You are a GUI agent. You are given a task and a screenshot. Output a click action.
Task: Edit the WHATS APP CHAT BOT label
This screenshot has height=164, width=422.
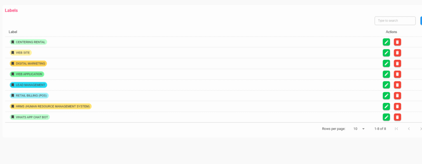pos(386,117)
